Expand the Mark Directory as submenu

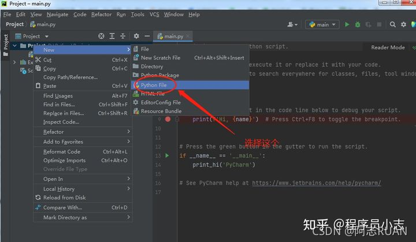82,218
